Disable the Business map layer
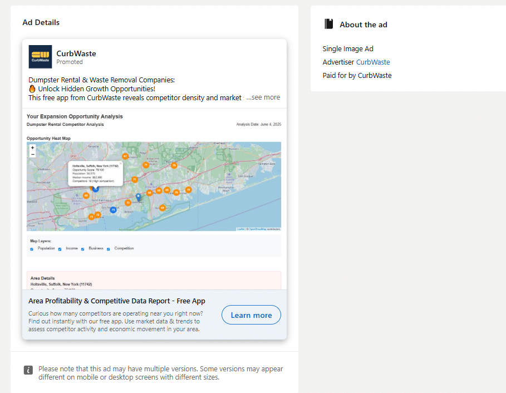Image resolution: width=506 pixels, height=393 pixels. click(x=83, y=249)
